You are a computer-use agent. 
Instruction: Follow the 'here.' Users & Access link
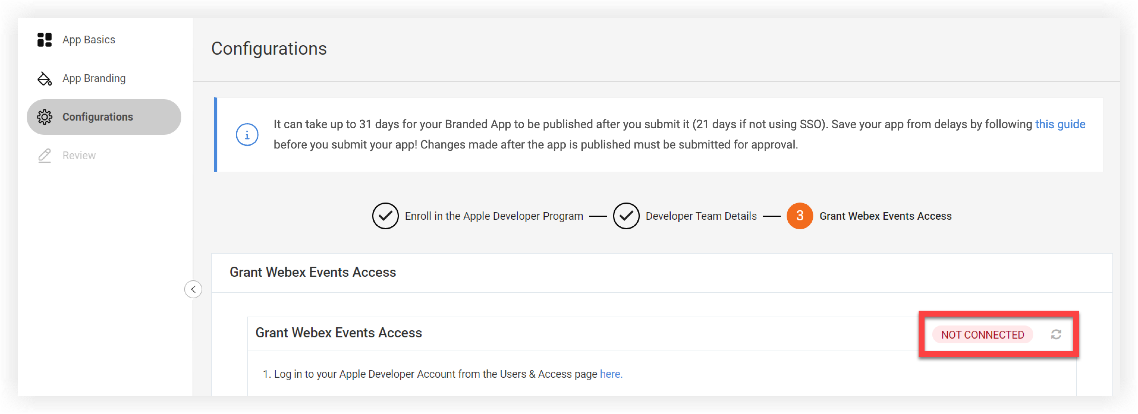click(611, 374)
